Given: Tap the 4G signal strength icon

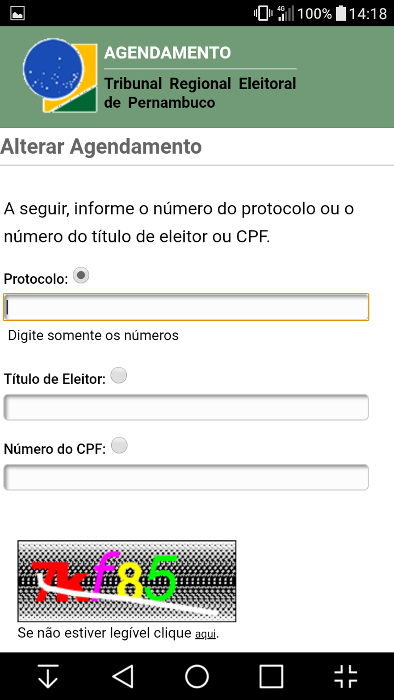Looking at the screenshot, I should pos(286,14).
